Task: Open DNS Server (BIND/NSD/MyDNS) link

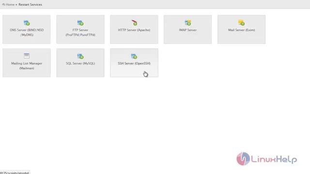Action: (x=27, y=32)
